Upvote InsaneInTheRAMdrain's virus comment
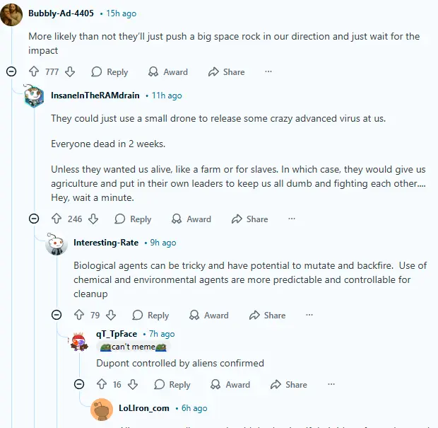 pyautogui.click(x=57, y=219)
